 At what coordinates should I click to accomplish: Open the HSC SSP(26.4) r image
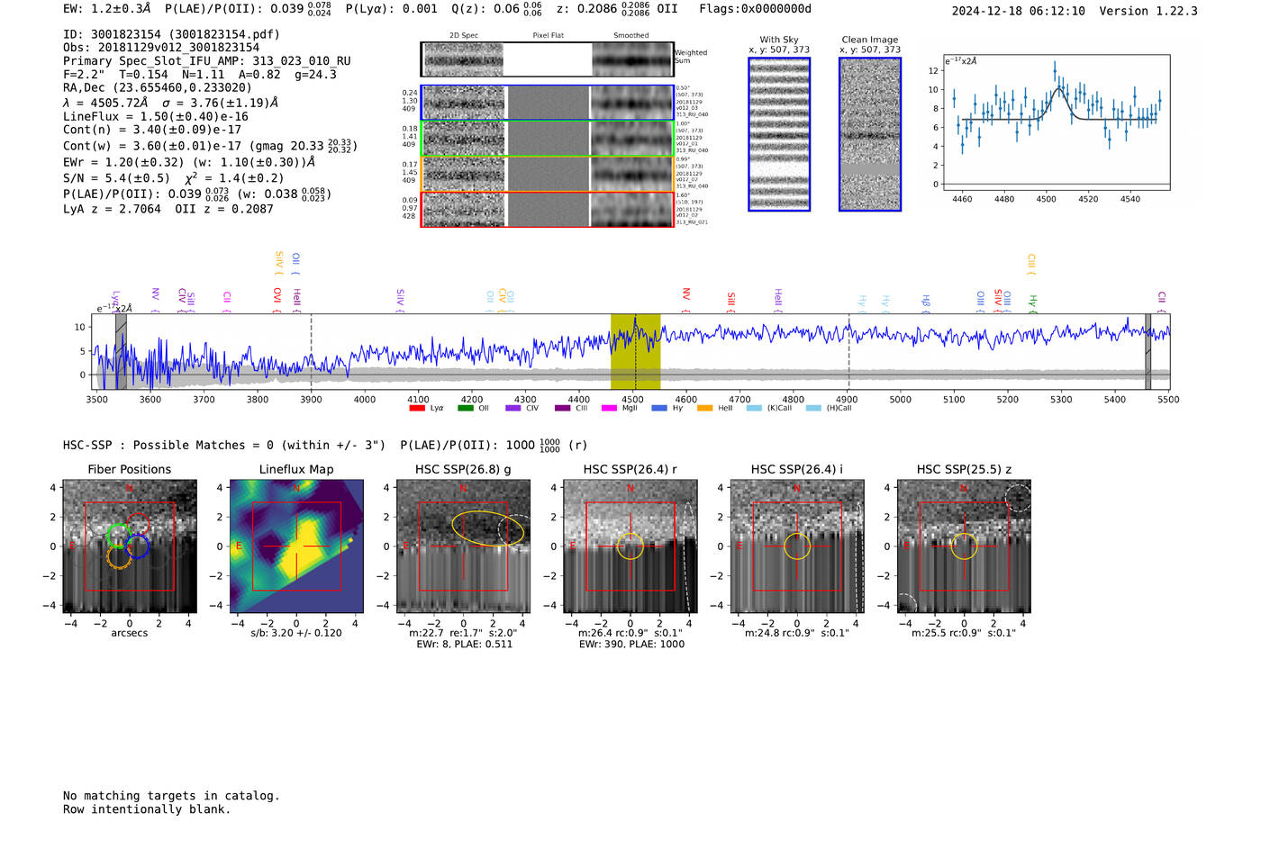click(x=630, y=546)
